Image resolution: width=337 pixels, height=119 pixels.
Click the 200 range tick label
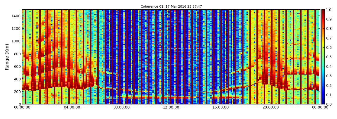(17, 92)
